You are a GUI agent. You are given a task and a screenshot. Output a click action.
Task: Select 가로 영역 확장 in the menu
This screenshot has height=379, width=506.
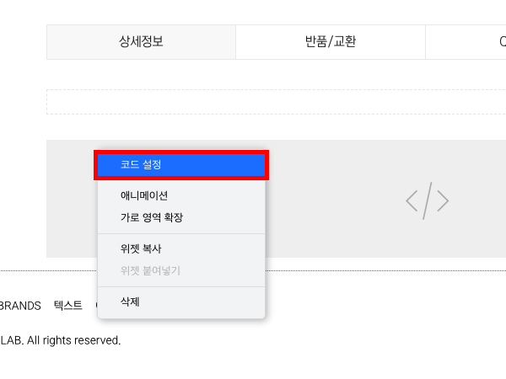click(x=152, y=217)
